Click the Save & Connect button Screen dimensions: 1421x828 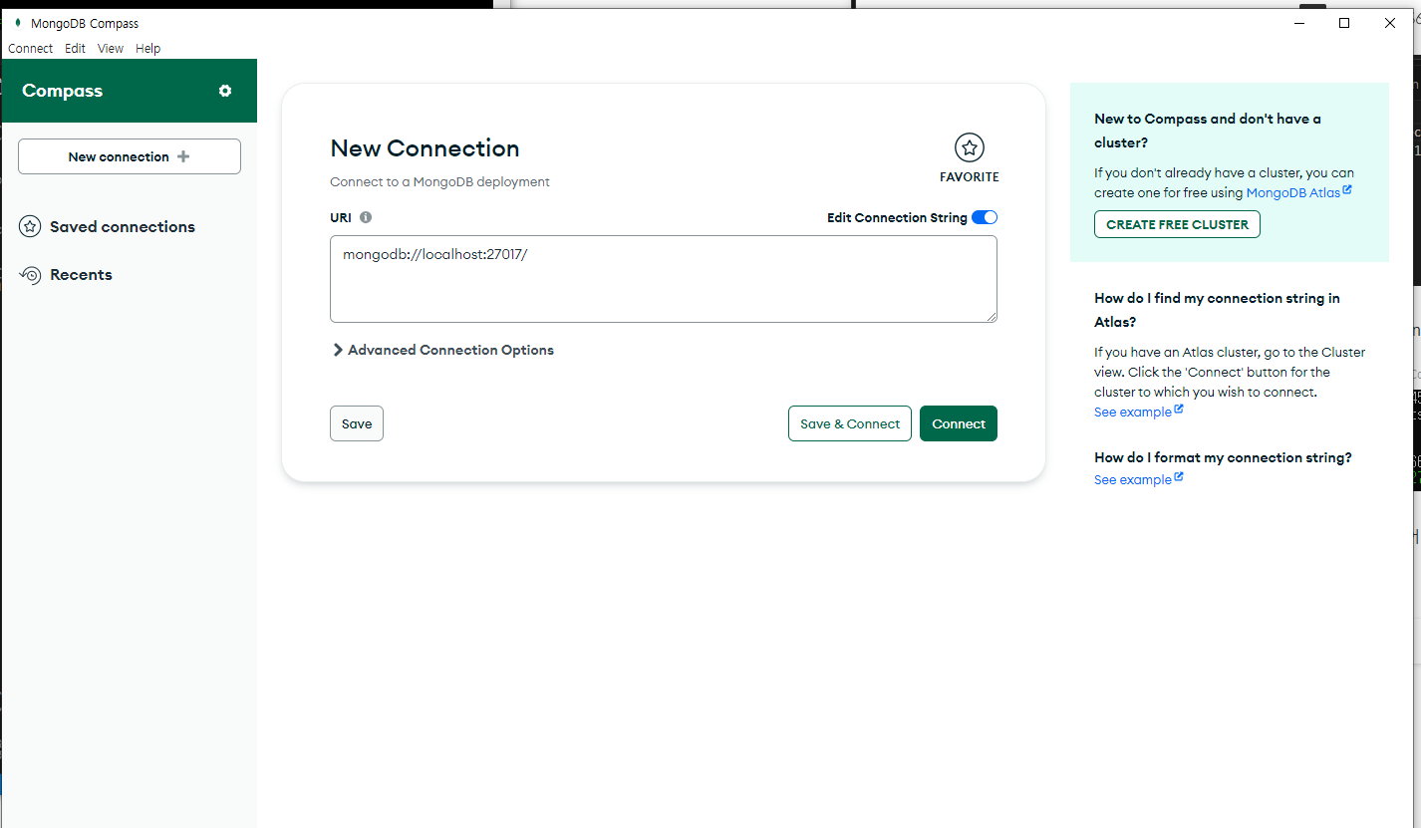pyautogui.click(x=850, y=423)
